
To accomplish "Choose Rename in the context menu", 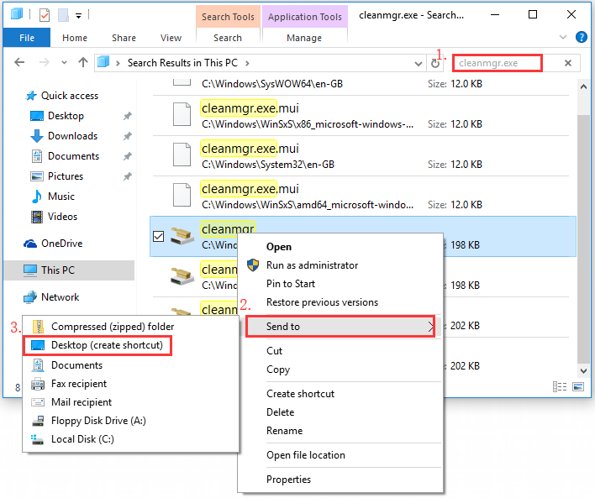I will [x=285, y=431].
